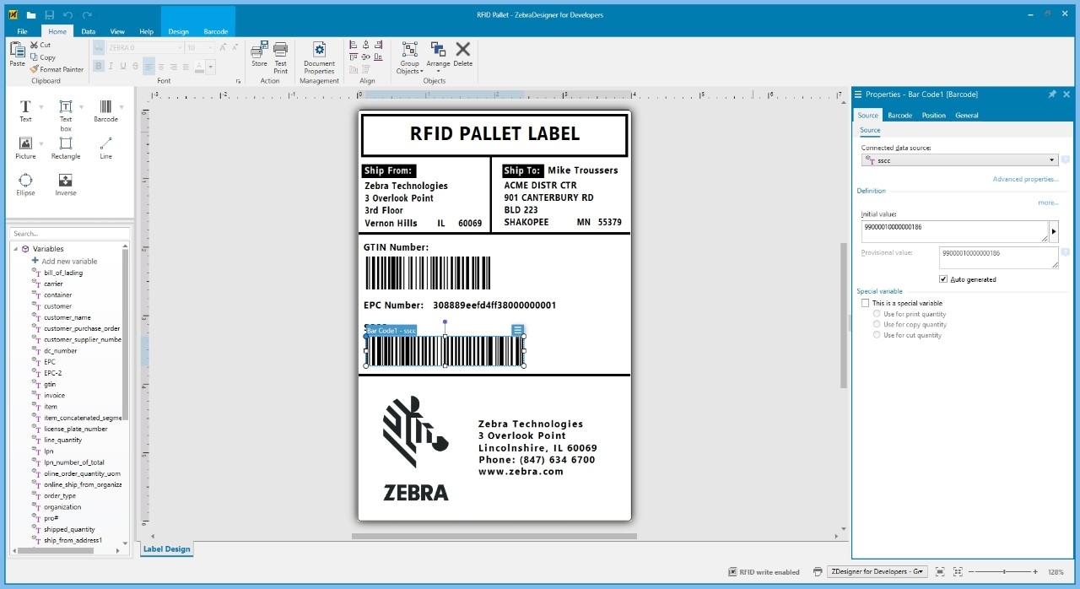Open Document Properties in the ribbon

click(x=318, y=52)
